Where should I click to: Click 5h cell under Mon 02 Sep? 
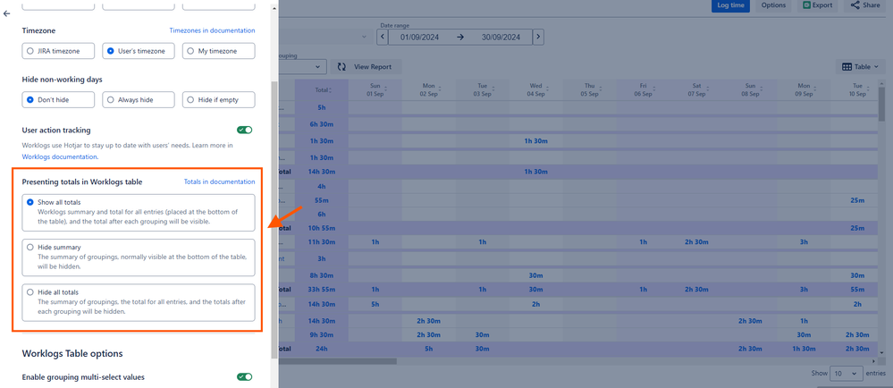point(429,349)
